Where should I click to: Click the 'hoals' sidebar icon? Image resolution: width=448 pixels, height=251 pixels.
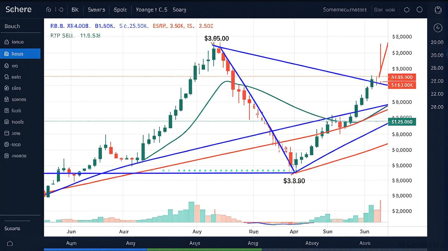coord(7,122)
